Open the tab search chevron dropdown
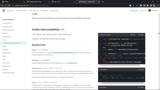This screenshot has height=90, width=160. click(143, 2)
